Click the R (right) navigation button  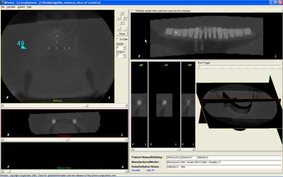pyautogui.click(x=125, y=18)
